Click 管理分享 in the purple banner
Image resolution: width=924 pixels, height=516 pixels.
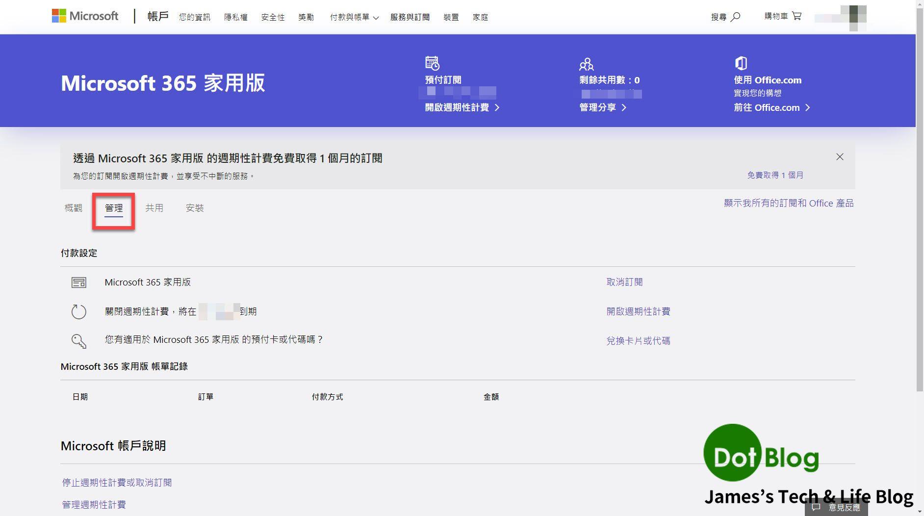[598, 107]
